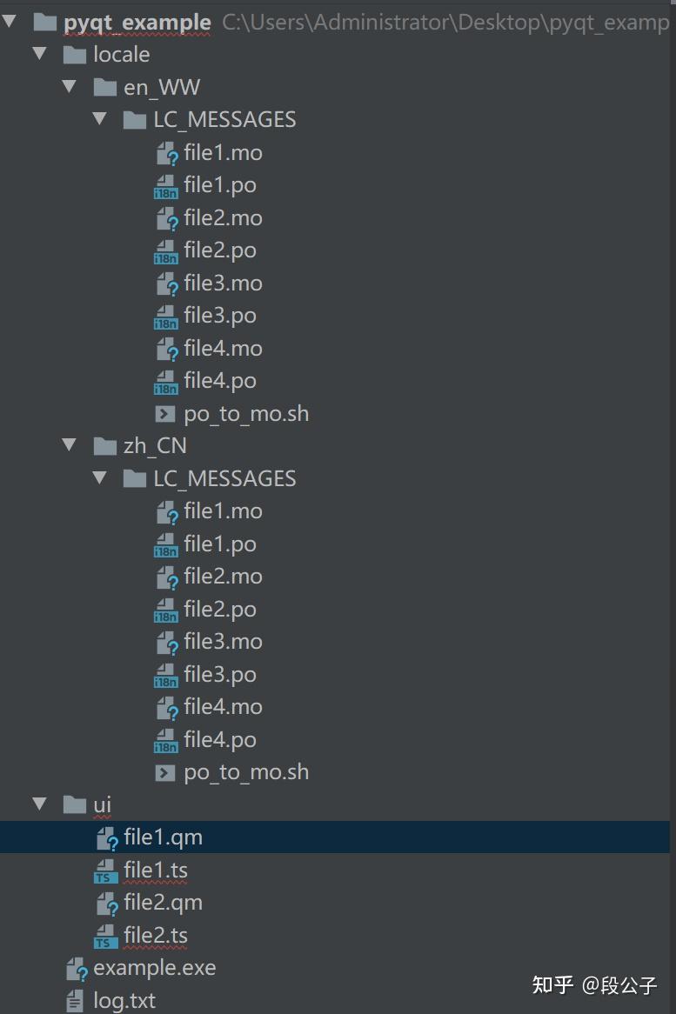676x1014 pixels.
Task: Click the file1.ts TS file icon
Action: click(x=105, y=871)
